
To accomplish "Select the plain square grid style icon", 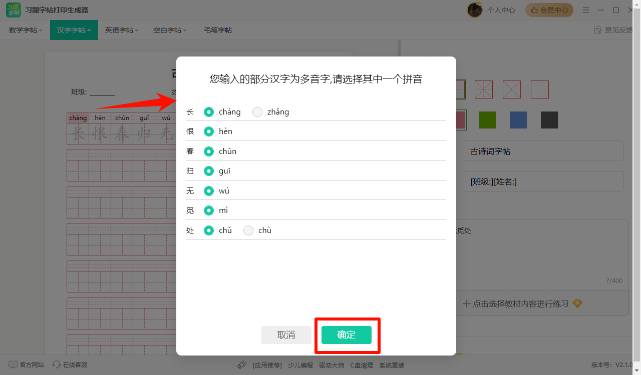I will (x=540, y=89).
